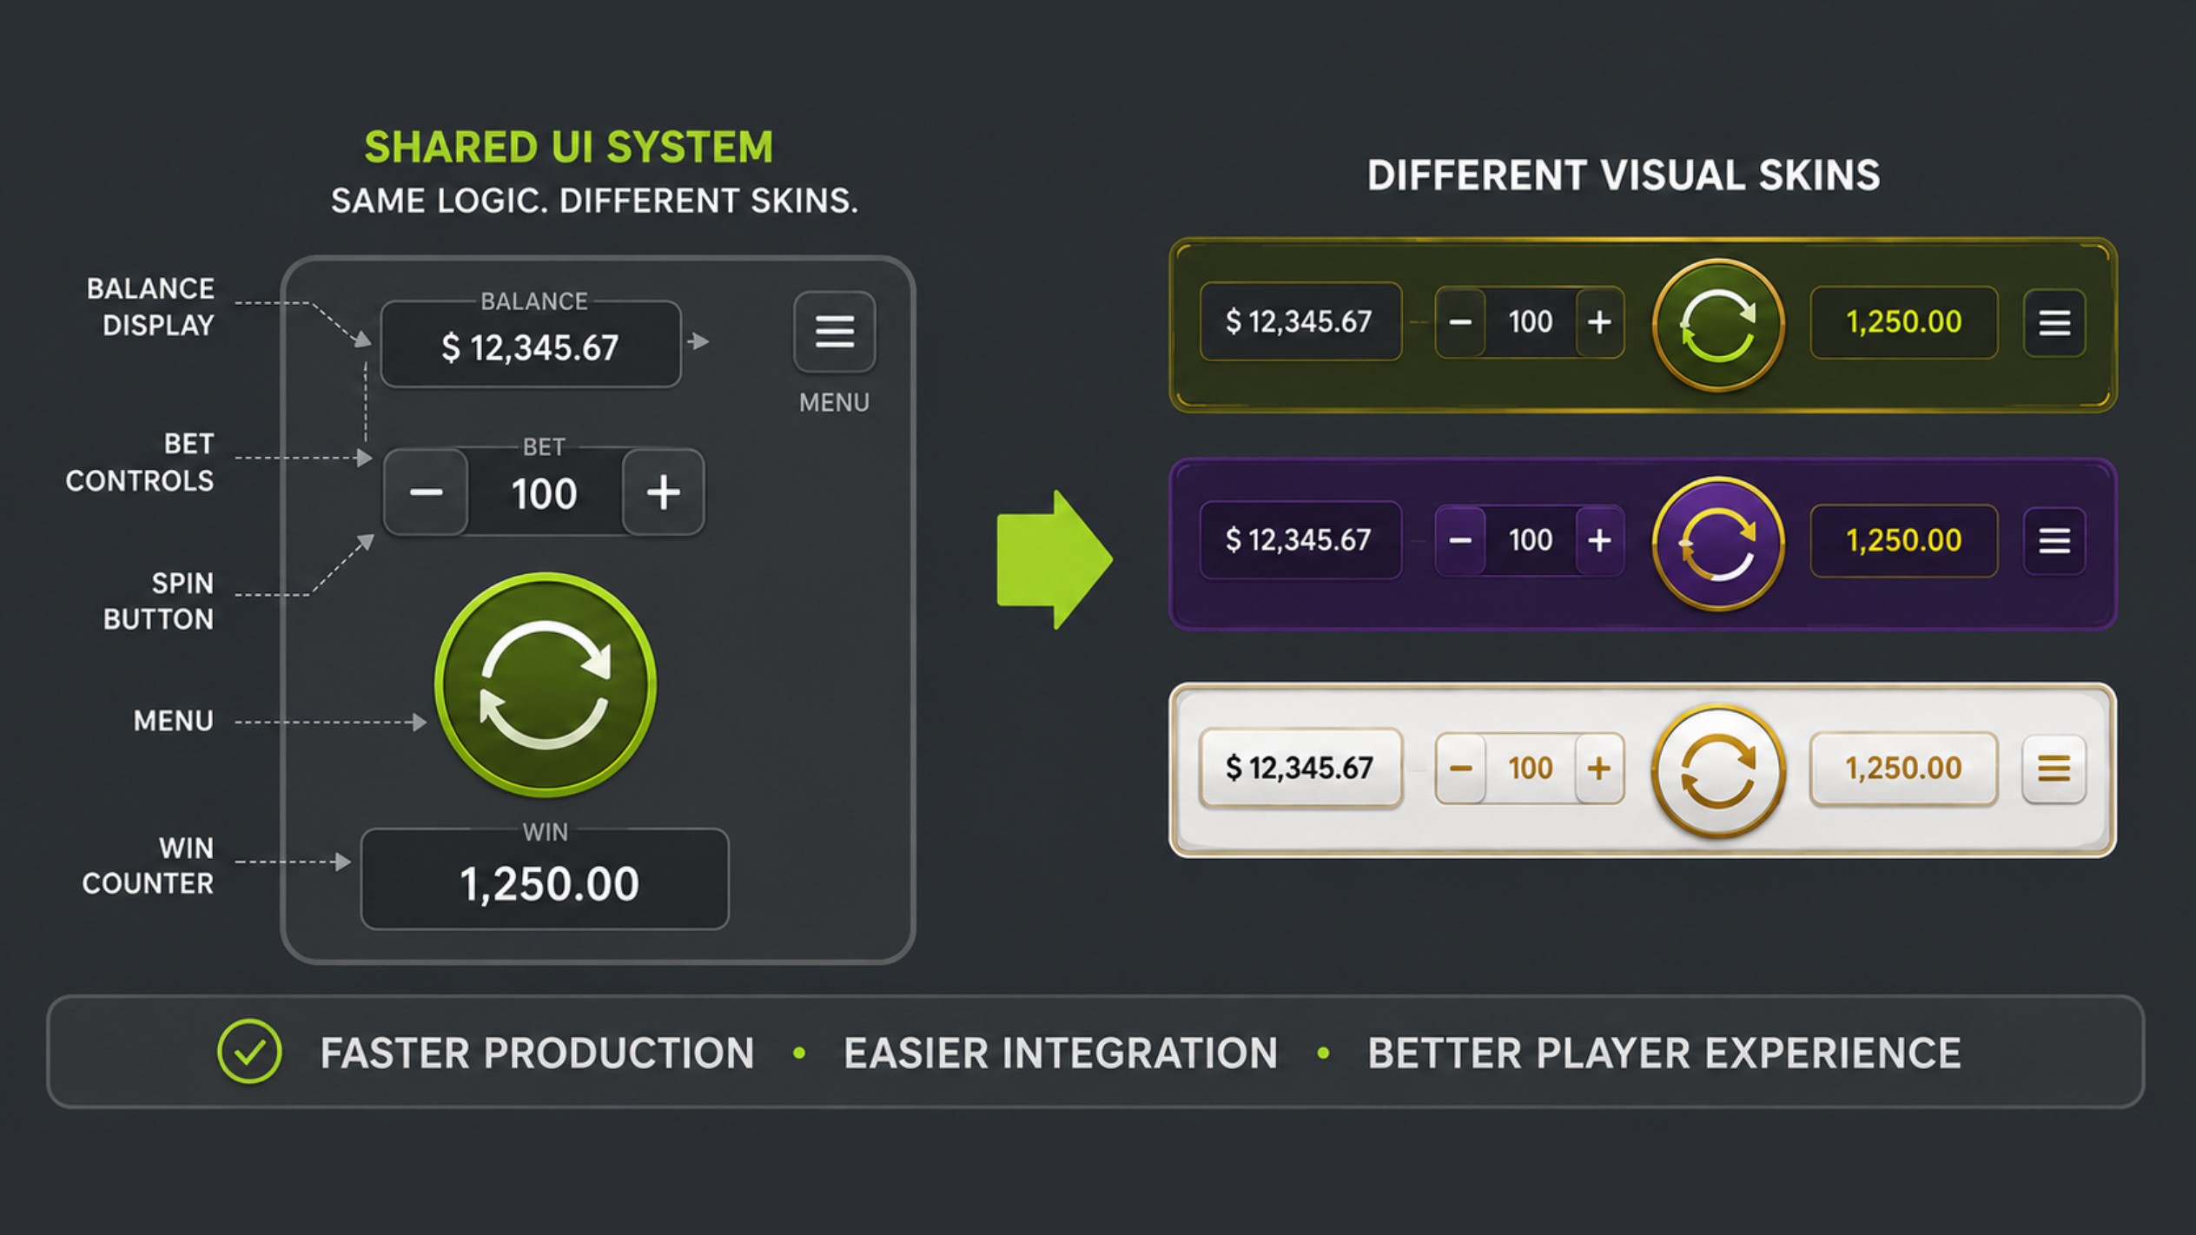Click the MENU caption beneath the hamburger icon
Image resolution: width=2196 pixels, height=1235 pixels.
tap(834, 402)
